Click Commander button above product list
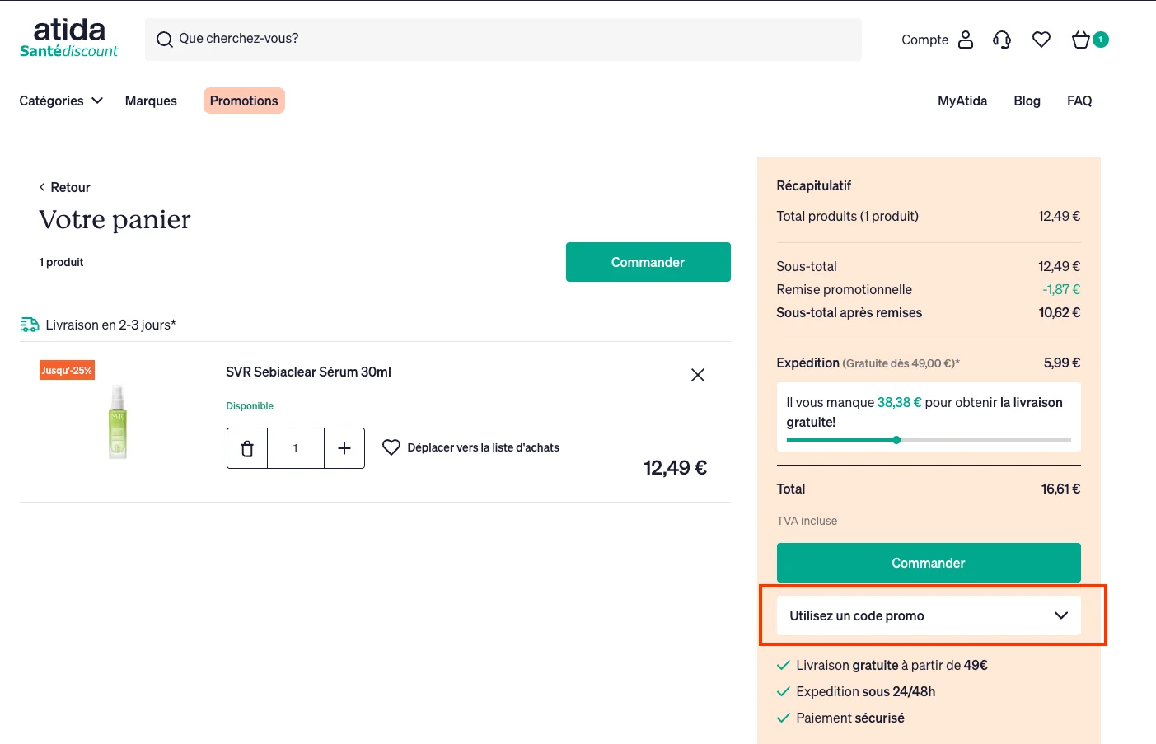The height and width of the screenshot is (744, 1156). (648, 262)
